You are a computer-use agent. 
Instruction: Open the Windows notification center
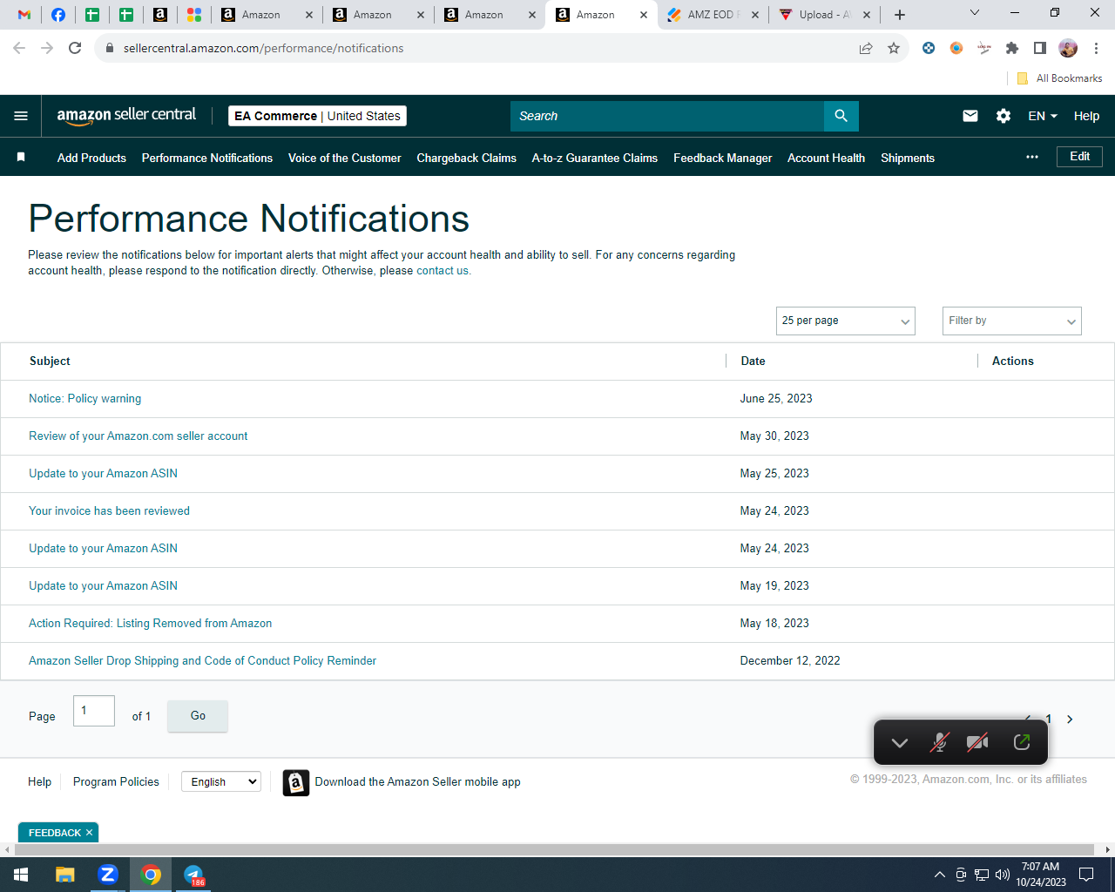(x=1086, y=875)
